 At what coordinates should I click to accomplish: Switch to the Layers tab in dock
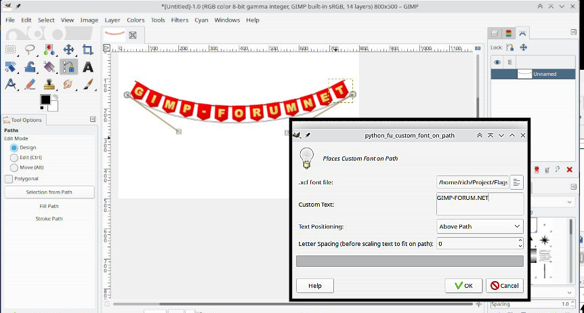tap(495, 33)
